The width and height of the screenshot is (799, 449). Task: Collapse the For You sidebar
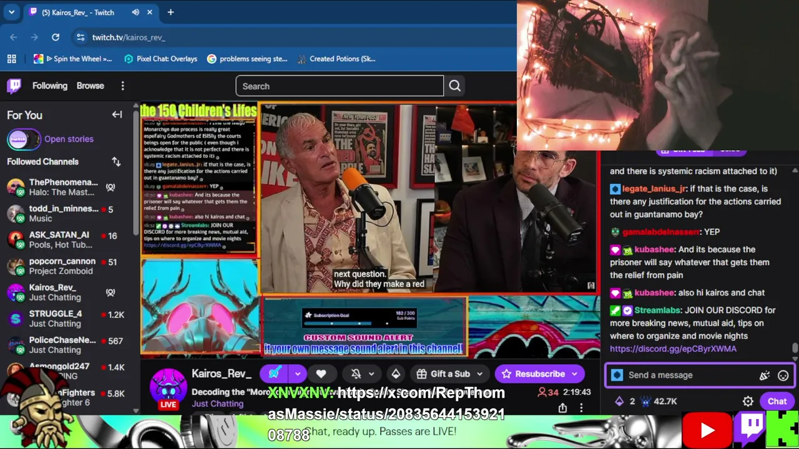[117, 115]
